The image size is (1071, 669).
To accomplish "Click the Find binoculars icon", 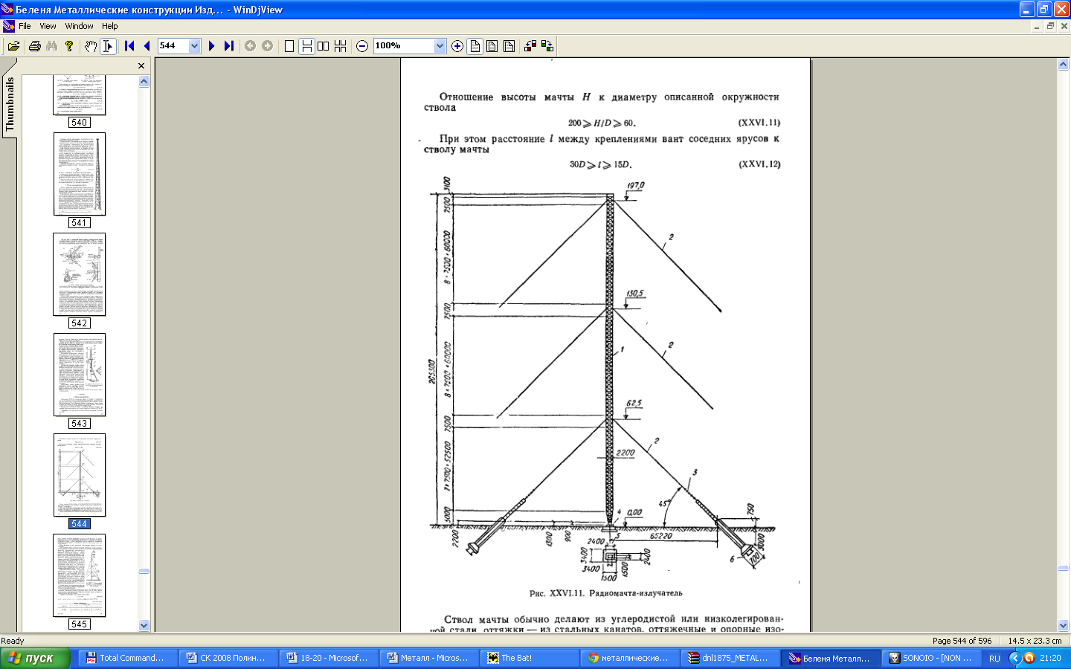I will tap(51, 46).
